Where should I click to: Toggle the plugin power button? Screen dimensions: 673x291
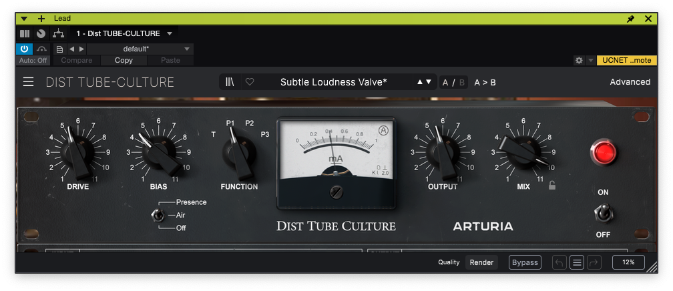(x=25, y=49)
